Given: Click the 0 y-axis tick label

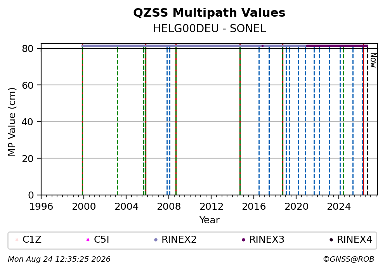Looking at the screenshot, I should tap(31, 195).
